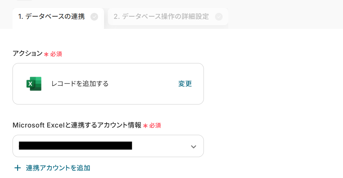Click the Microsoft Excelと連携するアカウント情報 label
Viewport: 343px width, 178px height.
[x=77, y=125]
